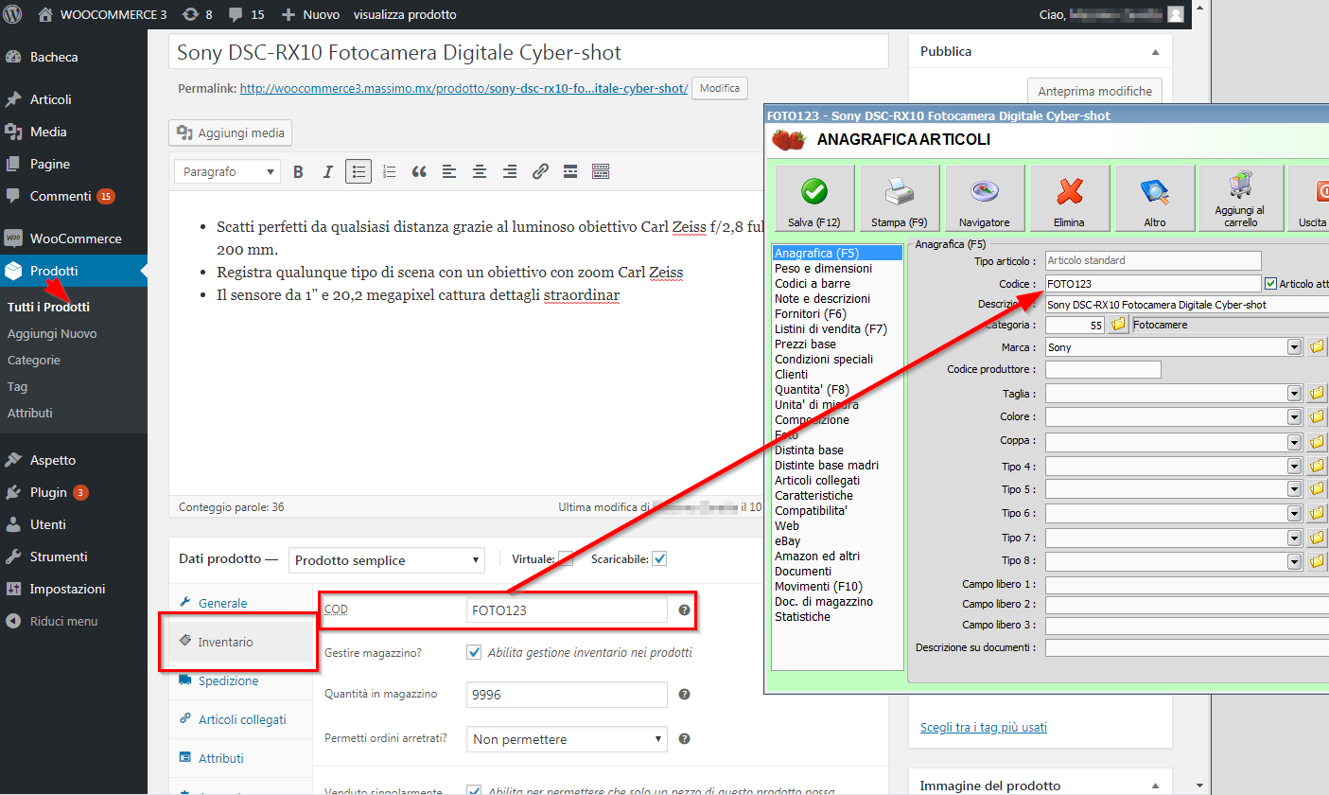
Task: Align text left in editor toolbar
Action: point(449,172)
